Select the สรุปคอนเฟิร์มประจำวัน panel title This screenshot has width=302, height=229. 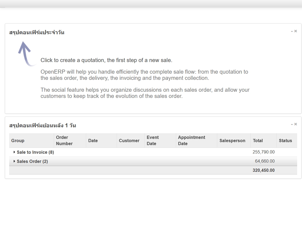pos(37,33)
